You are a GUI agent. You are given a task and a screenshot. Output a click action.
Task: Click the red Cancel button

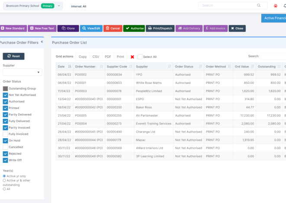pyautogui.click(x=113, y=29)
